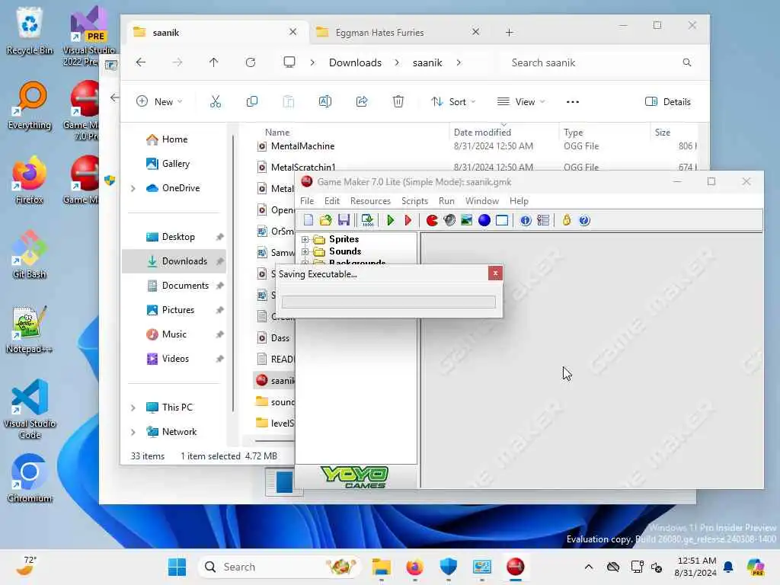Cancel the Saving Executable dialog with red X
The width and height of the screenshot is (780, 585).
[495, 273]
